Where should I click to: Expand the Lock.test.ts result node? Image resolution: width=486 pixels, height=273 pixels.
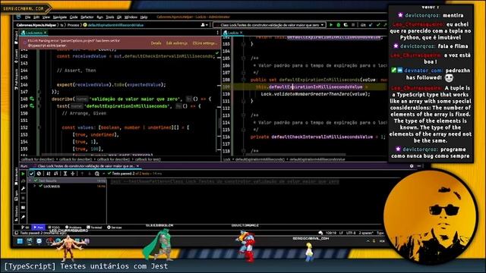(x=35, y=186)
